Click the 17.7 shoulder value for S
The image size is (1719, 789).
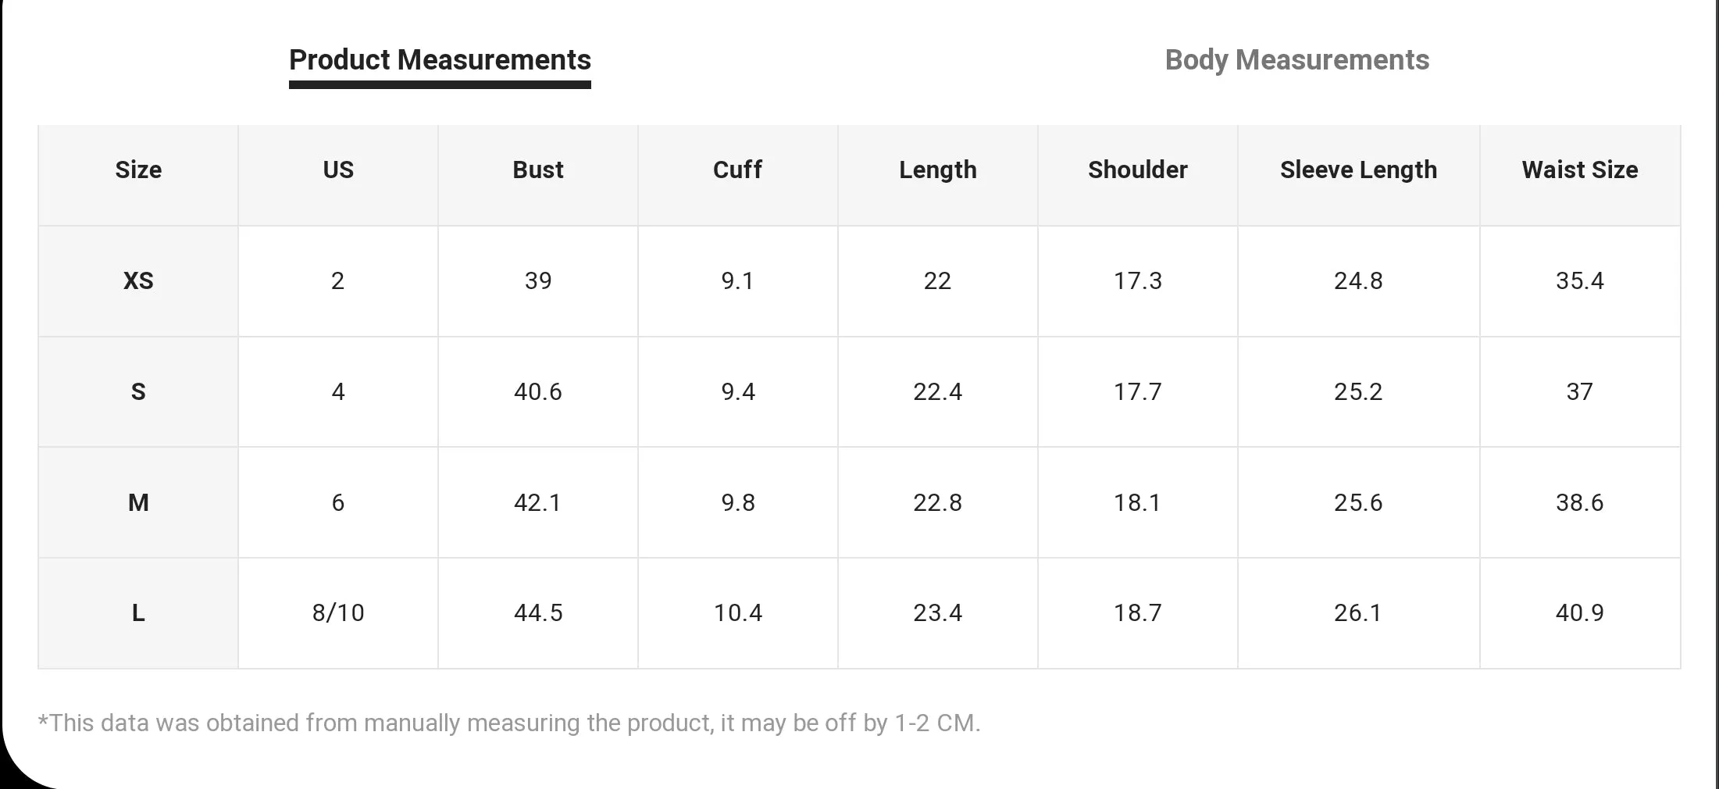(1137, 391)
